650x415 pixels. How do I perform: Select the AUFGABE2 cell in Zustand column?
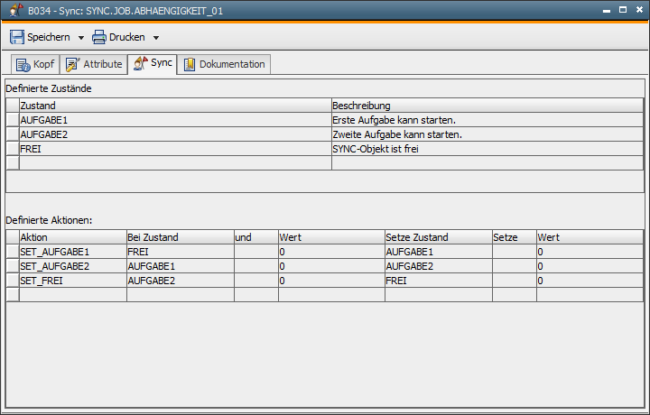click(175, 134)
